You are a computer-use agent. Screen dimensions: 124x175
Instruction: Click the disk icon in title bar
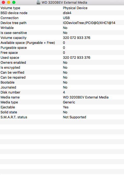coord(38,2)
